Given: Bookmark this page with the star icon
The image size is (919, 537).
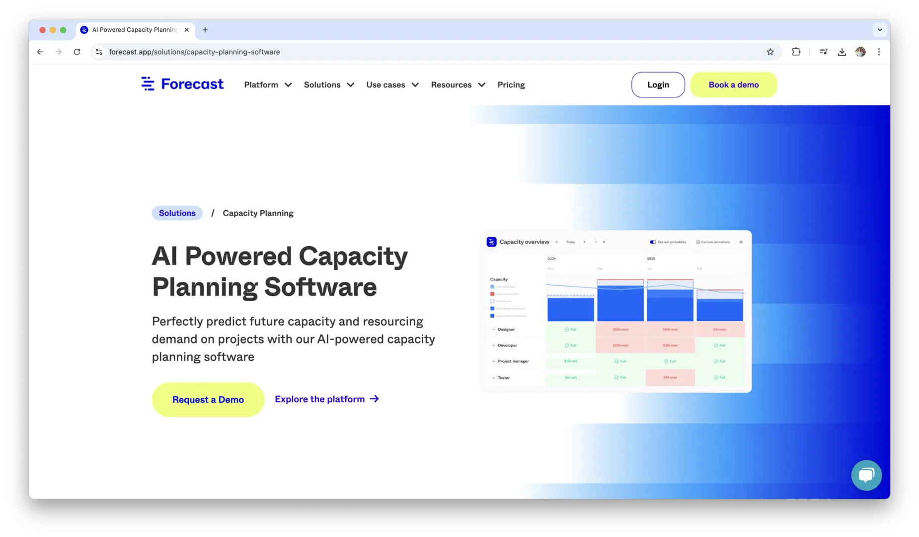Looking at the screenshot, I should [x=770, y=52].
